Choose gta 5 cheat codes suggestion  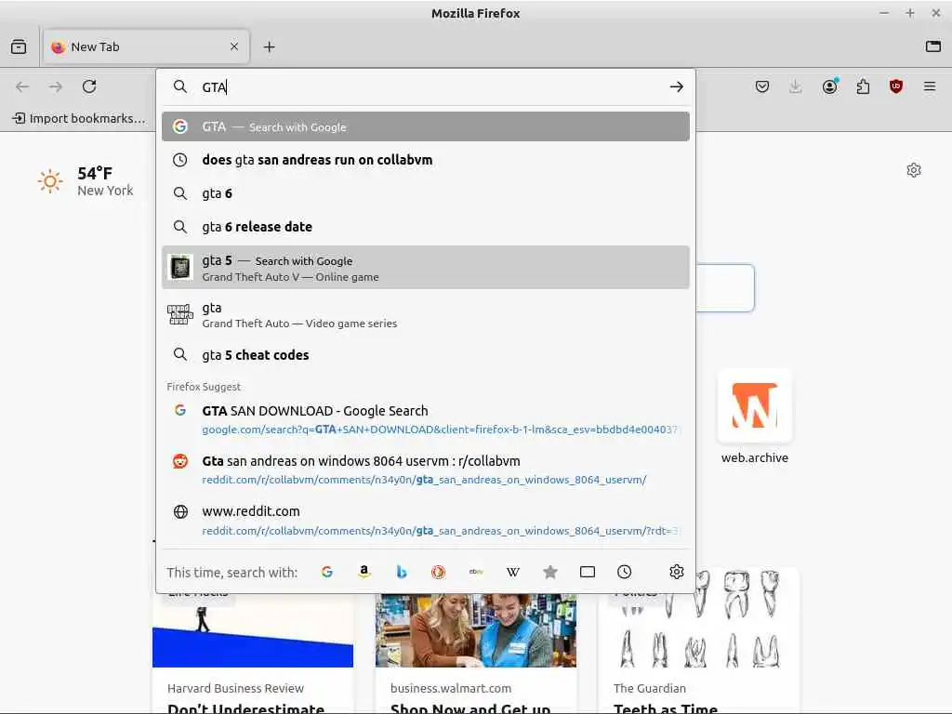tap(426, 355)
